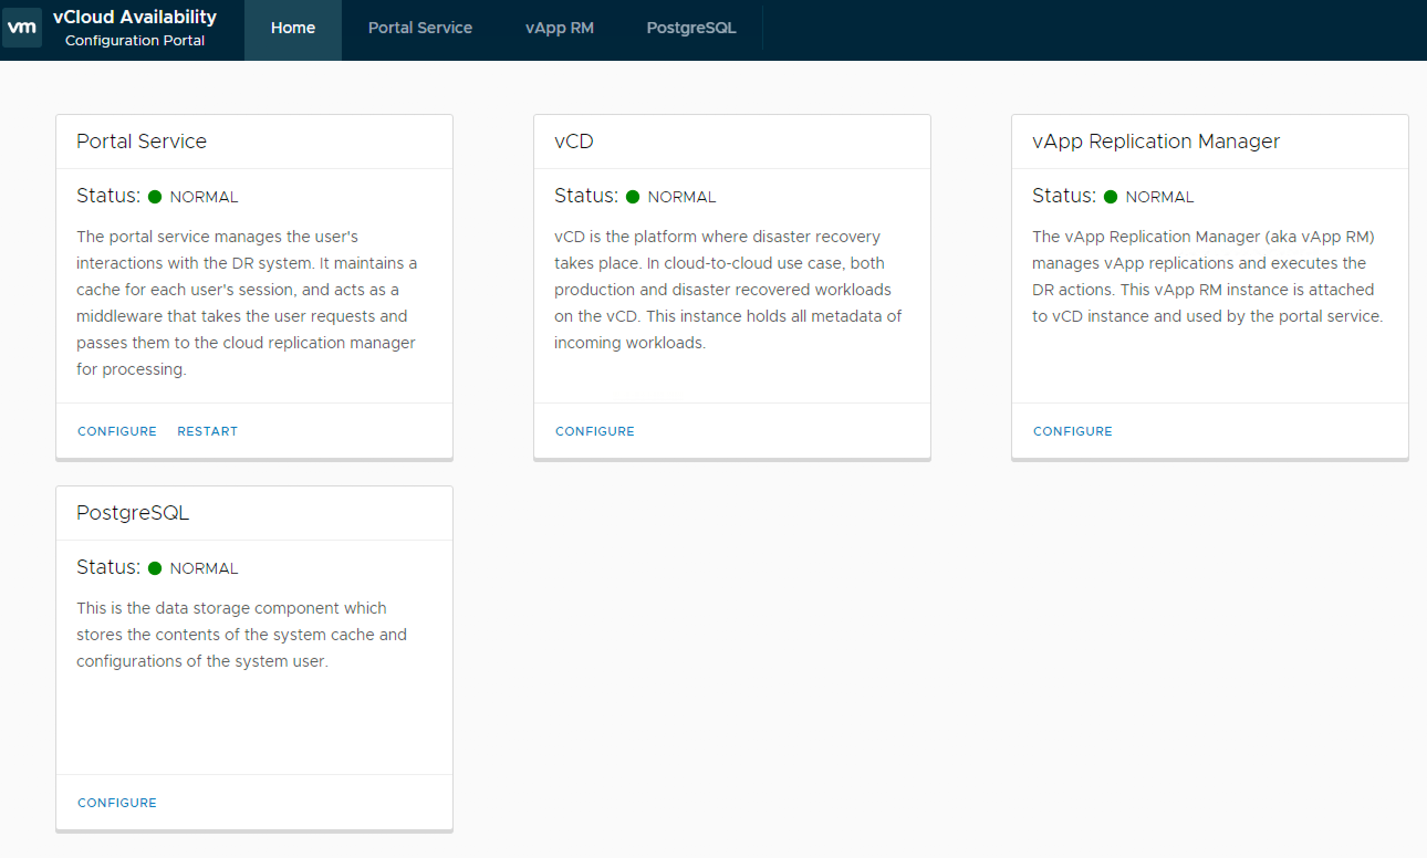
Task: Switch to Portal Service tab
Action: pyautogui.click(x=420, y=28)
